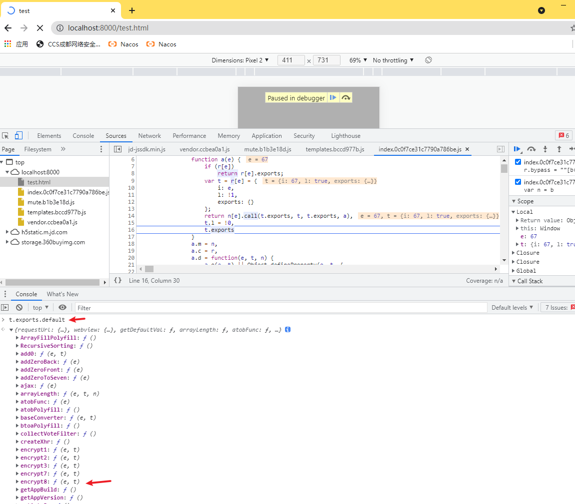Create a live expression via eye icon
The height and width of the screenshot is (504, 575).
tap(62, 308)
